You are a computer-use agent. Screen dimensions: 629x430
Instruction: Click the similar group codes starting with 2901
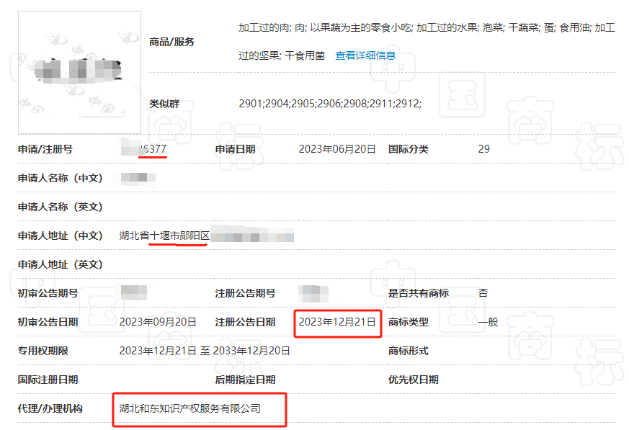pos(330,104)
